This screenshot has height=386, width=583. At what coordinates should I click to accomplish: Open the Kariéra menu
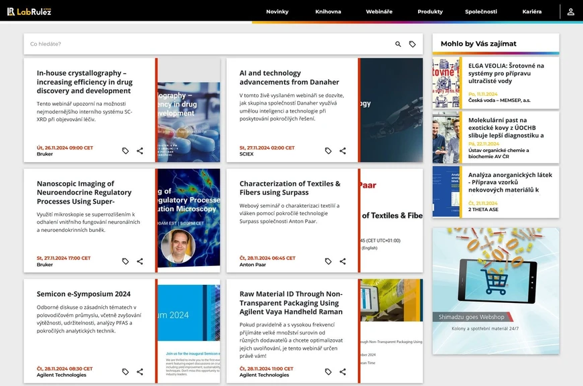[x=531, y=11]
